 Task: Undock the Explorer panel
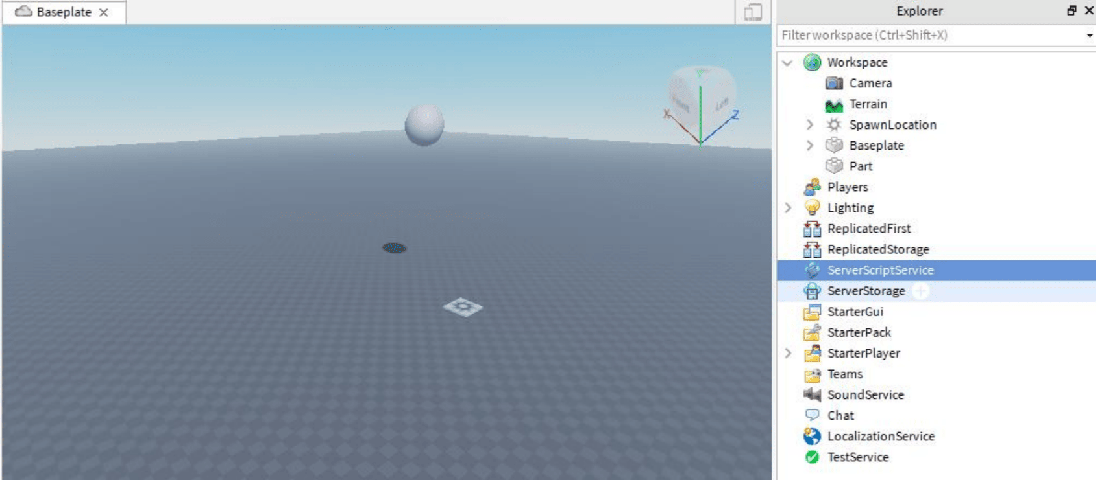click(x=1071, y=10)
